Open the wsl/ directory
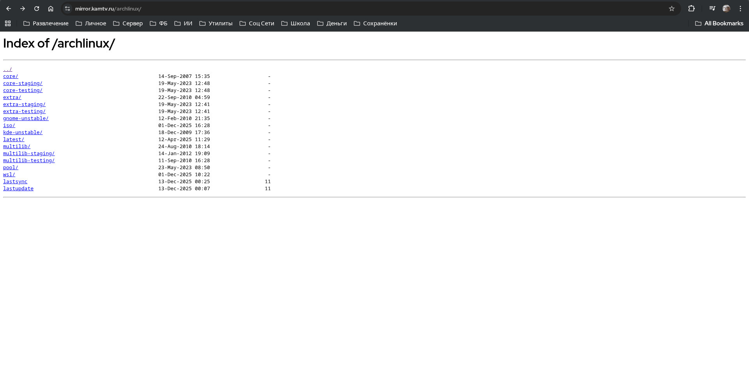 (x=9, y=175)
